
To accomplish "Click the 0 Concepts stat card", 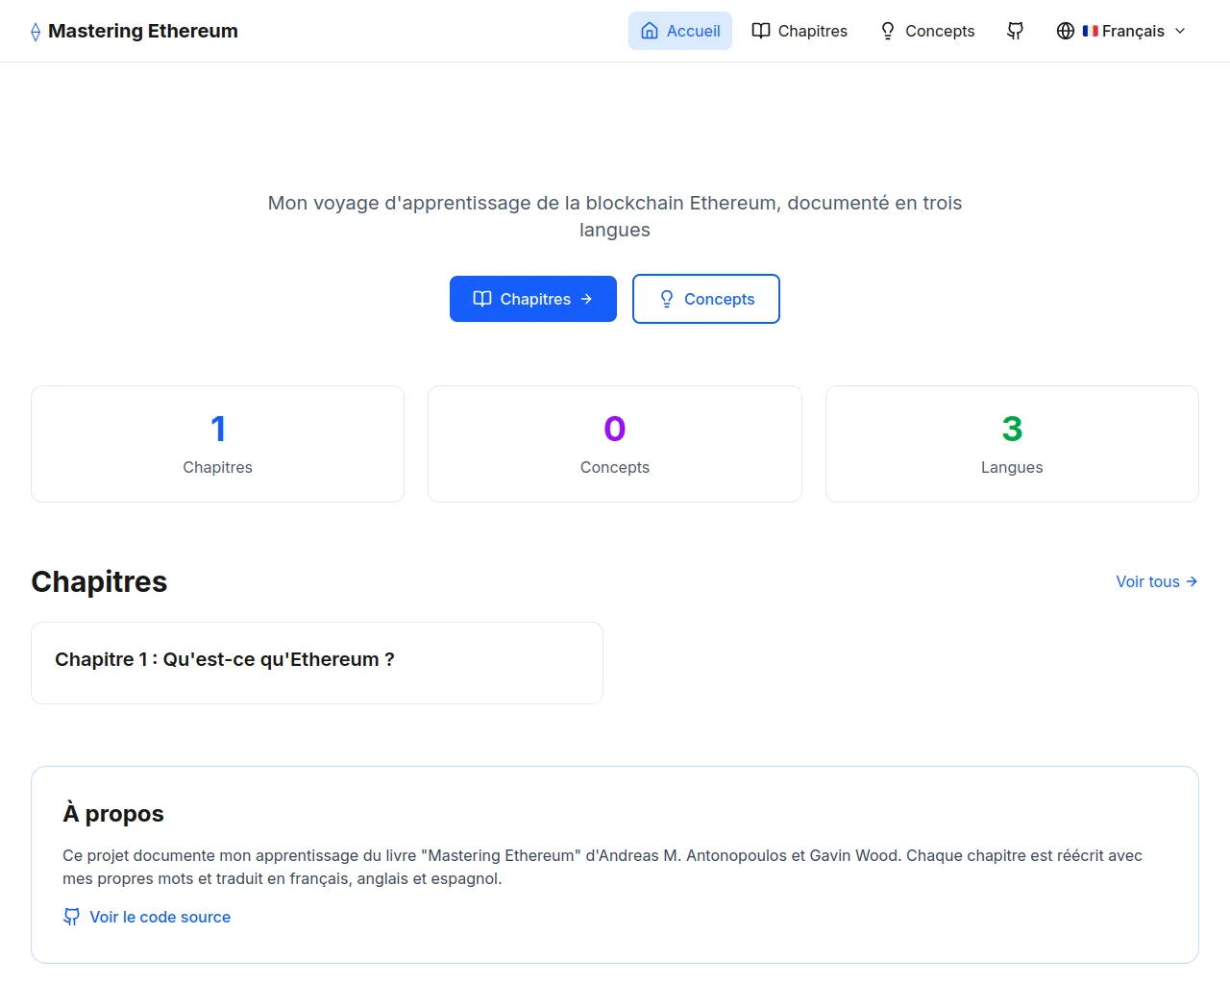I will pos(615,444).
